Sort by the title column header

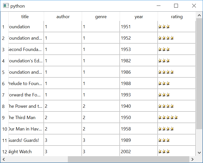25,17
